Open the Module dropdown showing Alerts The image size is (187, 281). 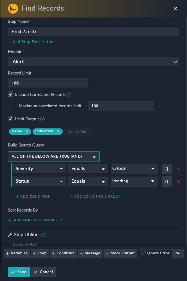[x=93, y=62]
